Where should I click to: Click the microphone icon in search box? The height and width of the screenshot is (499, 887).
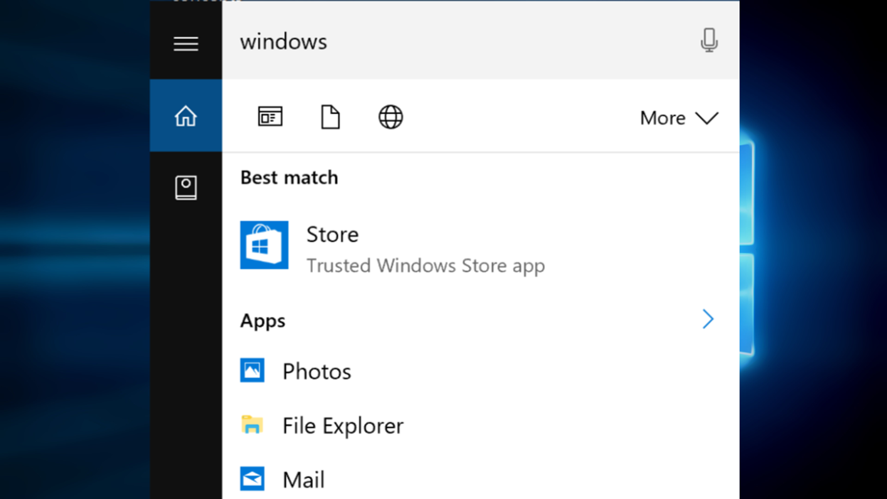[709, 40]
